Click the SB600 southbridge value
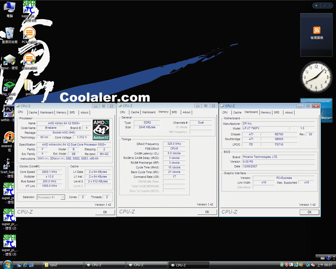Image resolution: width=336 pixels, height=269 pixels. click(x=279, y=139)
